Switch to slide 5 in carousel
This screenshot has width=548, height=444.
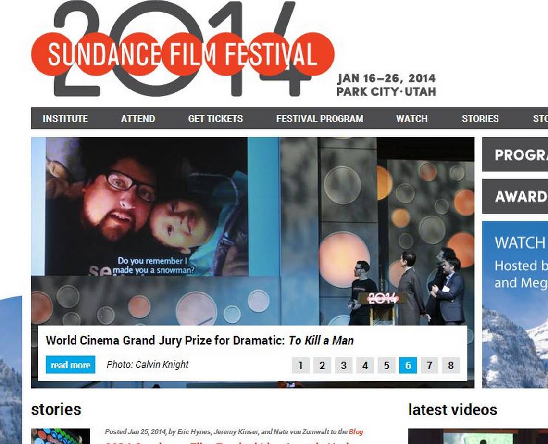(x=386, y=366)
